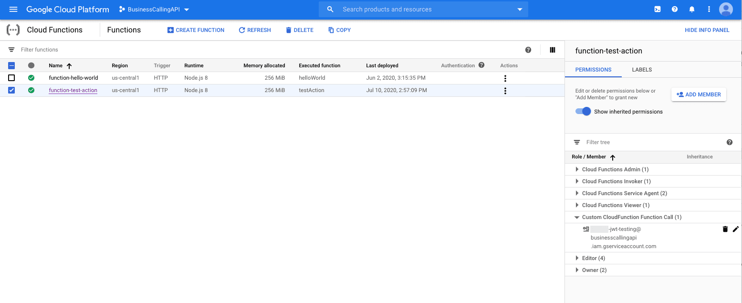Click the help icon in the top bar
This screenshot has width=742, height=303.
pos(674,9)
